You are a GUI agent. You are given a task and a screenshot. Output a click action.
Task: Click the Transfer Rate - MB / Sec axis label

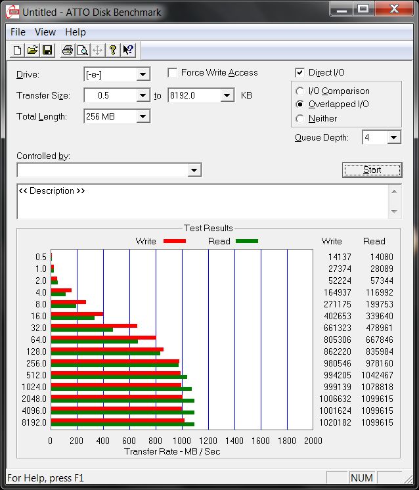click(x=172, y=451)
